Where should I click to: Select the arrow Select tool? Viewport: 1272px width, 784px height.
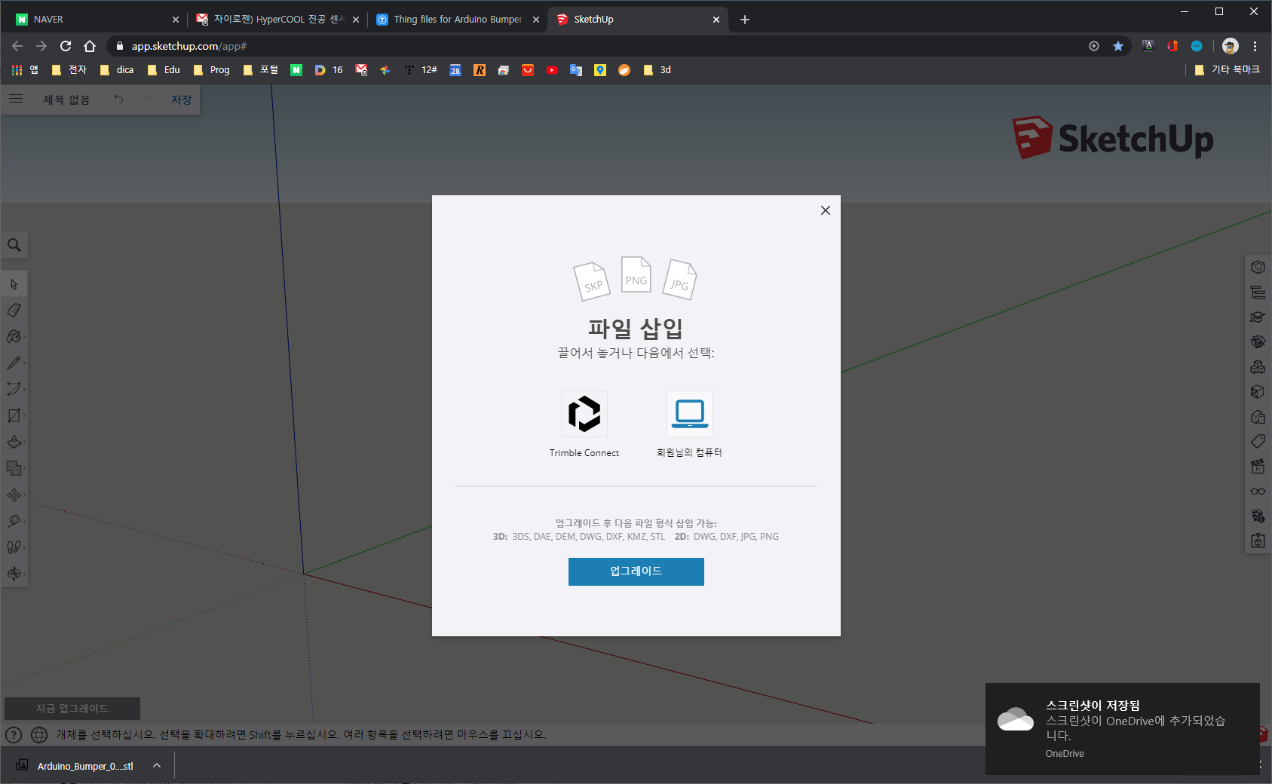14,284
